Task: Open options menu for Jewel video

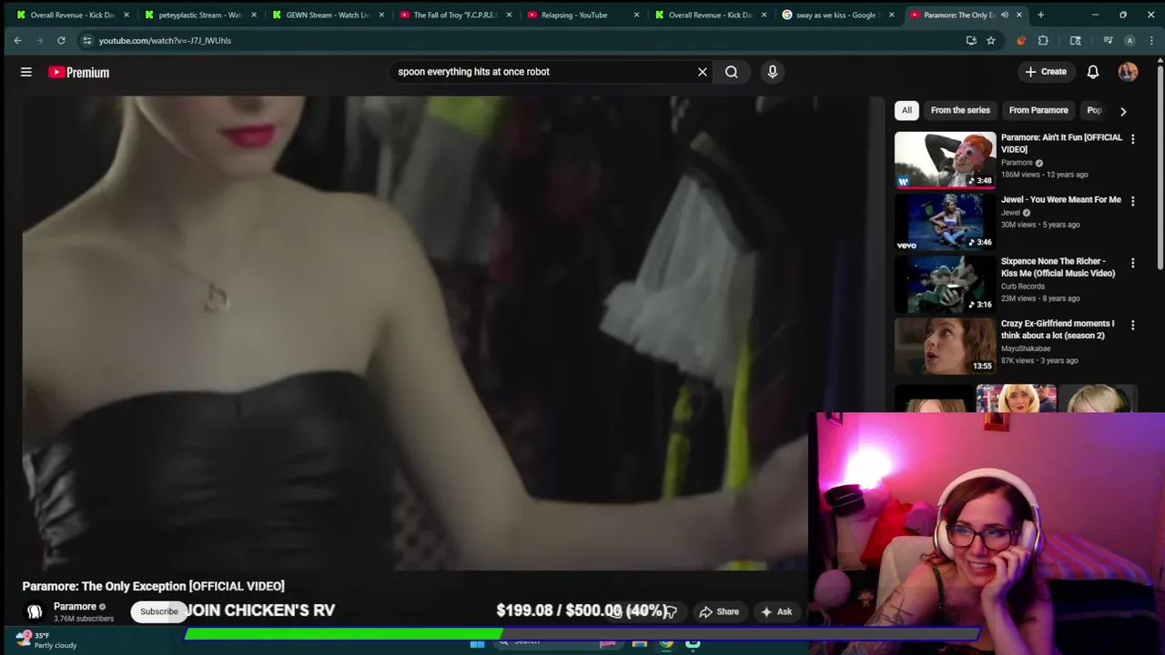Action: 1132,201
